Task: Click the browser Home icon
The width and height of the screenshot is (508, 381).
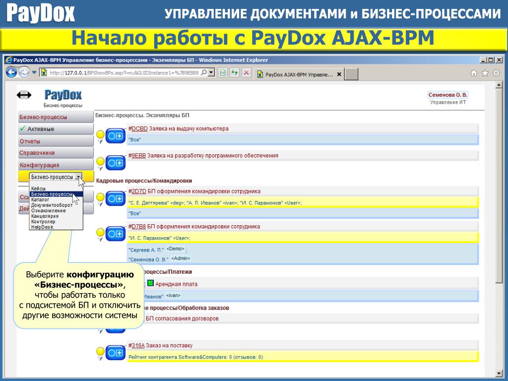Action: pos(474,73)
